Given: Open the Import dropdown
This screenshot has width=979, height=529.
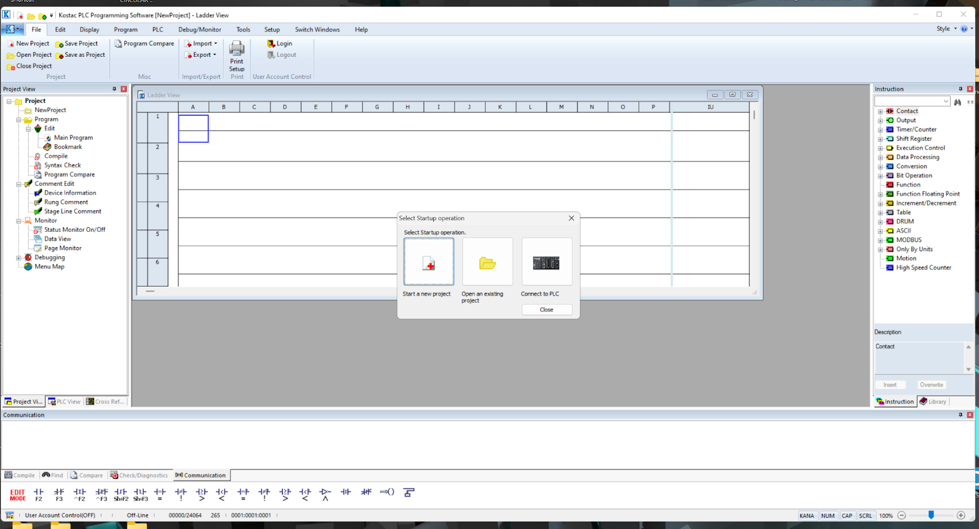Looking at the screenshot, I should 201,44.
